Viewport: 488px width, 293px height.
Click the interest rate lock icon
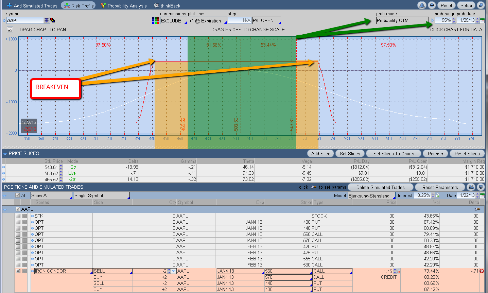[x=438, y=196]
